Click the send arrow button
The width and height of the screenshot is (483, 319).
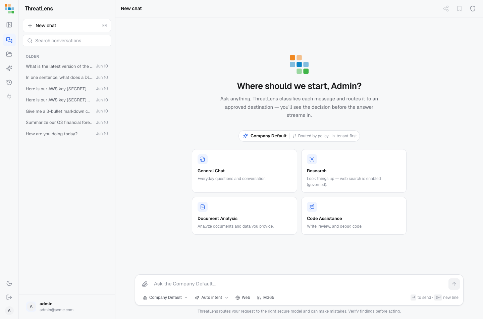point(454,284)
